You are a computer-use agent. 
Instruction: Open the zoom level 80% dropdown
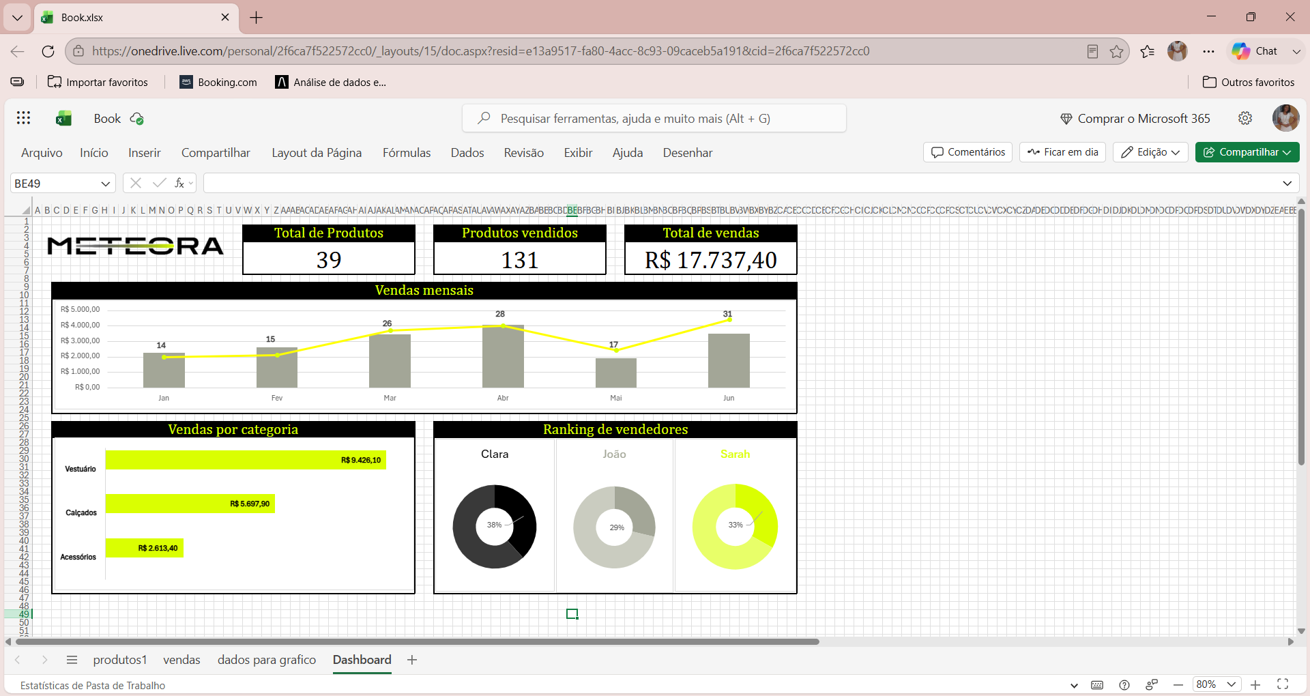pyautogui.click(x=1216, y=684)
